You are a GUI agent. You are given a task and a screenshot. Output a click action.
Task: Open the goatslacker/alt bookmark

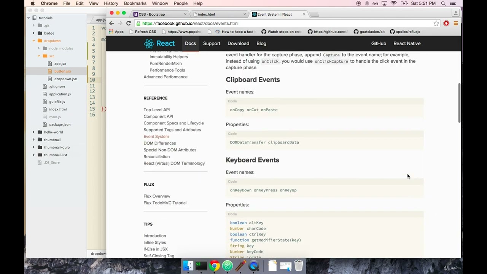pyautogui.click(x=369, y=32)
